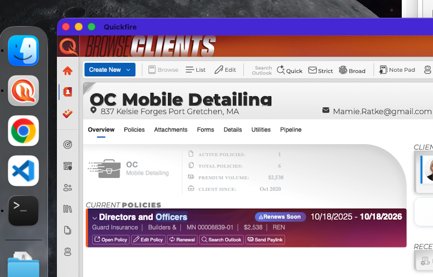Click the Search Outlook policy button
Image resolution: width=433 pixels, height=277 pixels.
click(221, 240)
